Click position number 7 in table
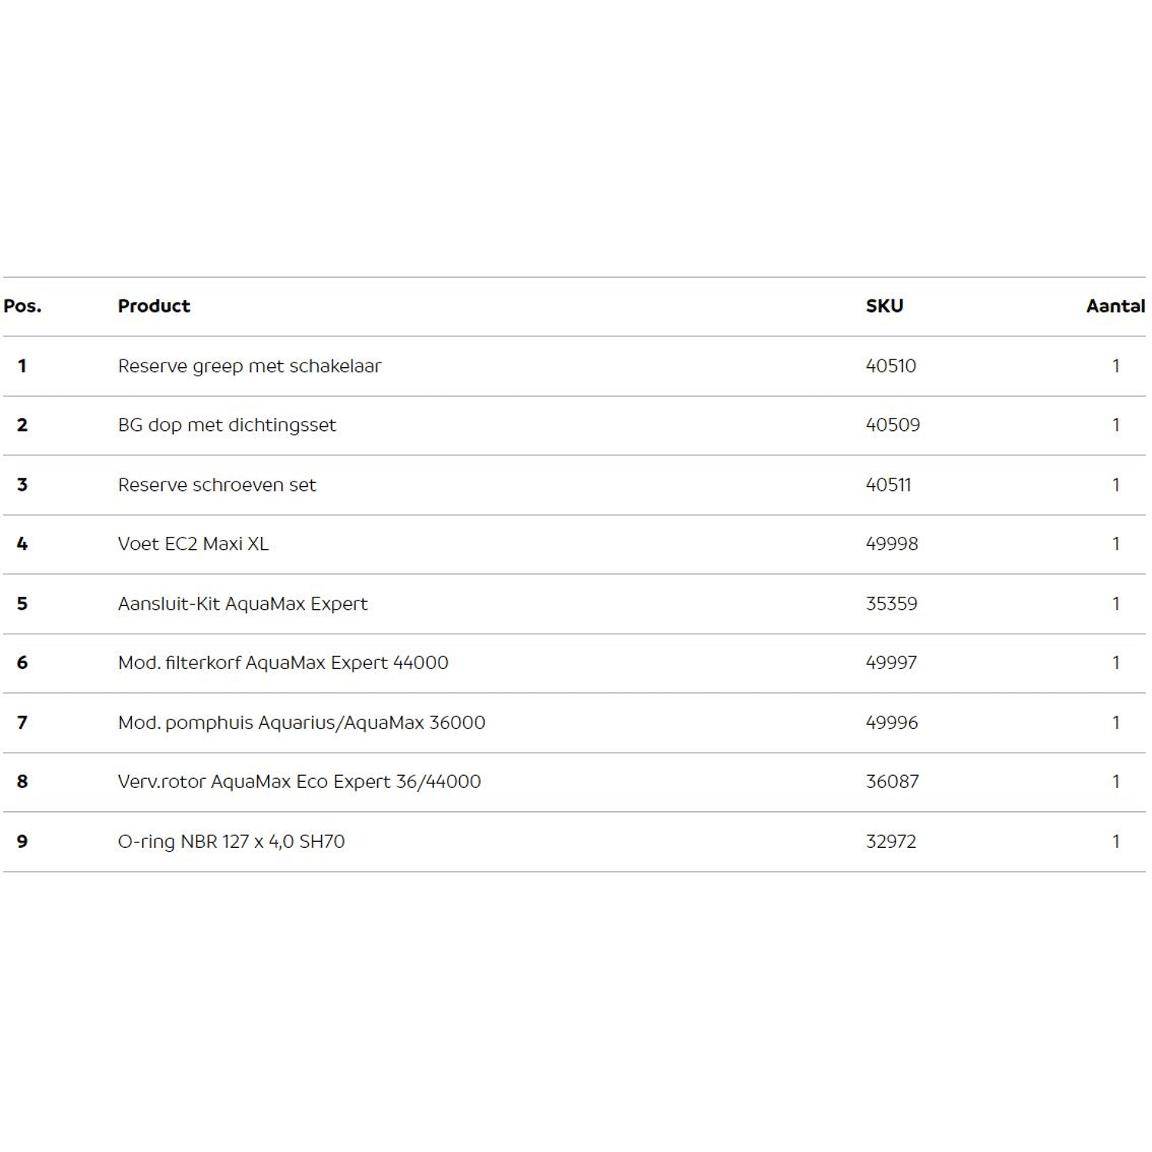1152x1152 pixels. pyautogui.click(x=22, y=723)
